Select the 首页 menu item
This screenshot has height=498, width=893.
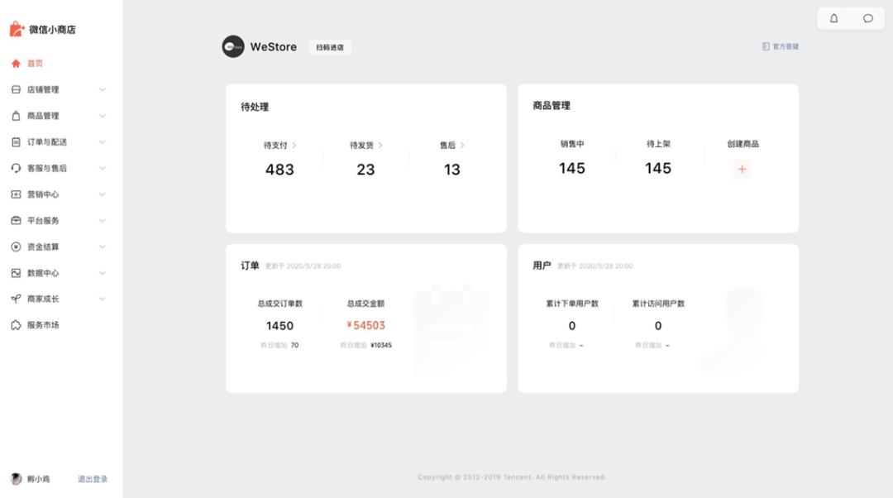coord(36,63)
